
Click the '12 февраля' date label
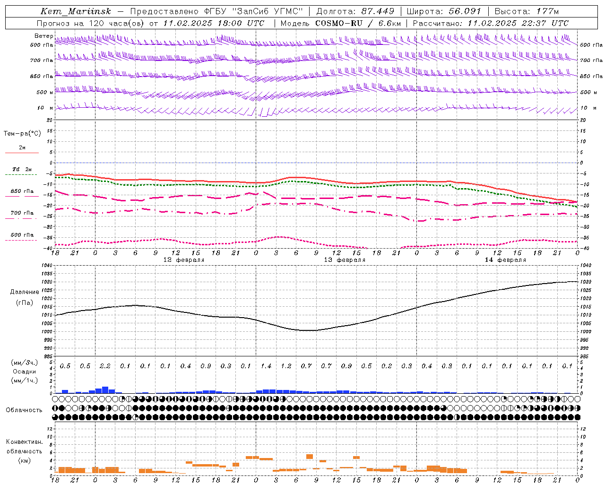(184, 260)
